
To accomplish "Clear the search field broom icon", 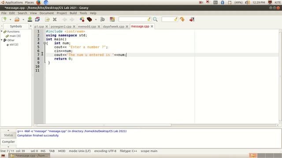I will (x=149, y=19).
